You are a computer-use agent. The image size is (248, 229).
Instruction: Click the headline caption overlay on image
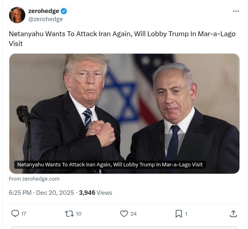click(110, 165)
